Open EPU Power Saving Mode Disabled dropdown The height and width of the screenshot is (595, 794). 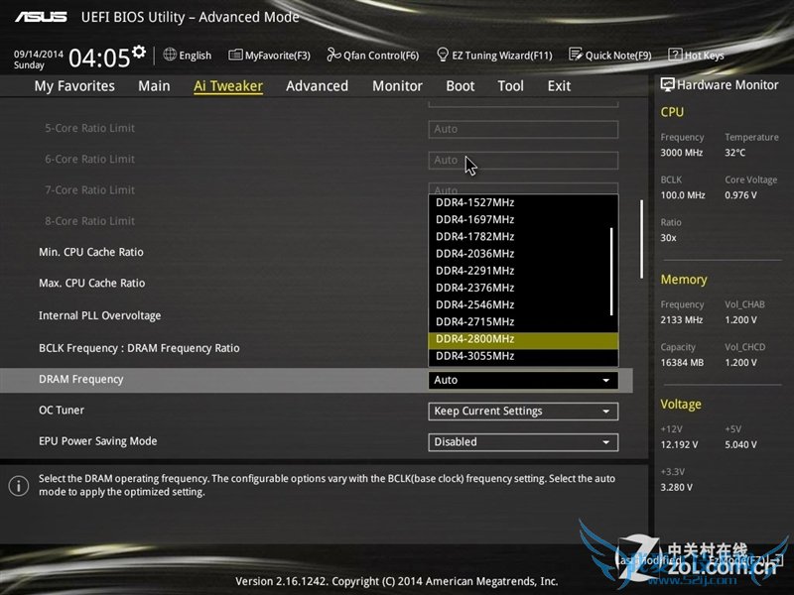point(523,441)
